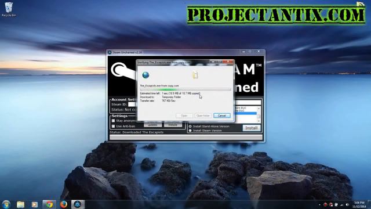Click the game list scrollbar up arrow
This screenshot has width=371, height=209.
coord(259,109)
